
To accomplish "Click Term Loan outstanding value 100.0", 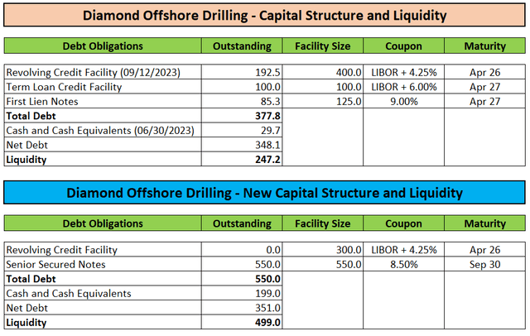I will point(267,87).
